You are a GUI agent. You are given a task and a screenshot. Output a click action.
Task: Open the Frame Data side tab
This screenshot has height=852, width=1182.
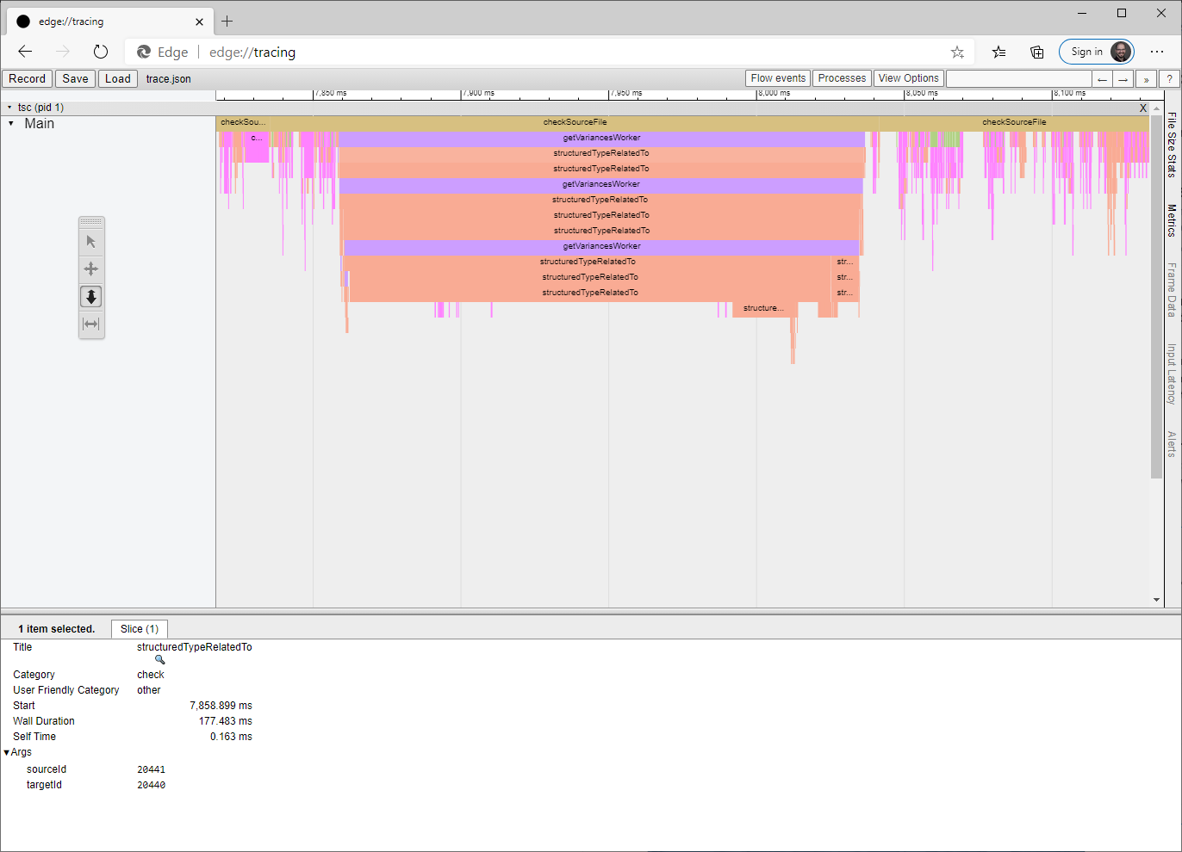tap(1172, 290)
